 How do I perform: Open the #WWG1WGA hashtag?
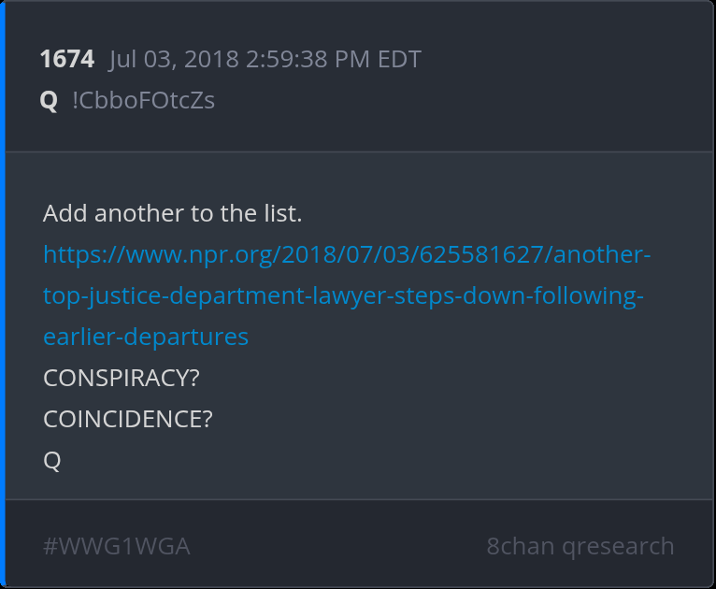117,546
